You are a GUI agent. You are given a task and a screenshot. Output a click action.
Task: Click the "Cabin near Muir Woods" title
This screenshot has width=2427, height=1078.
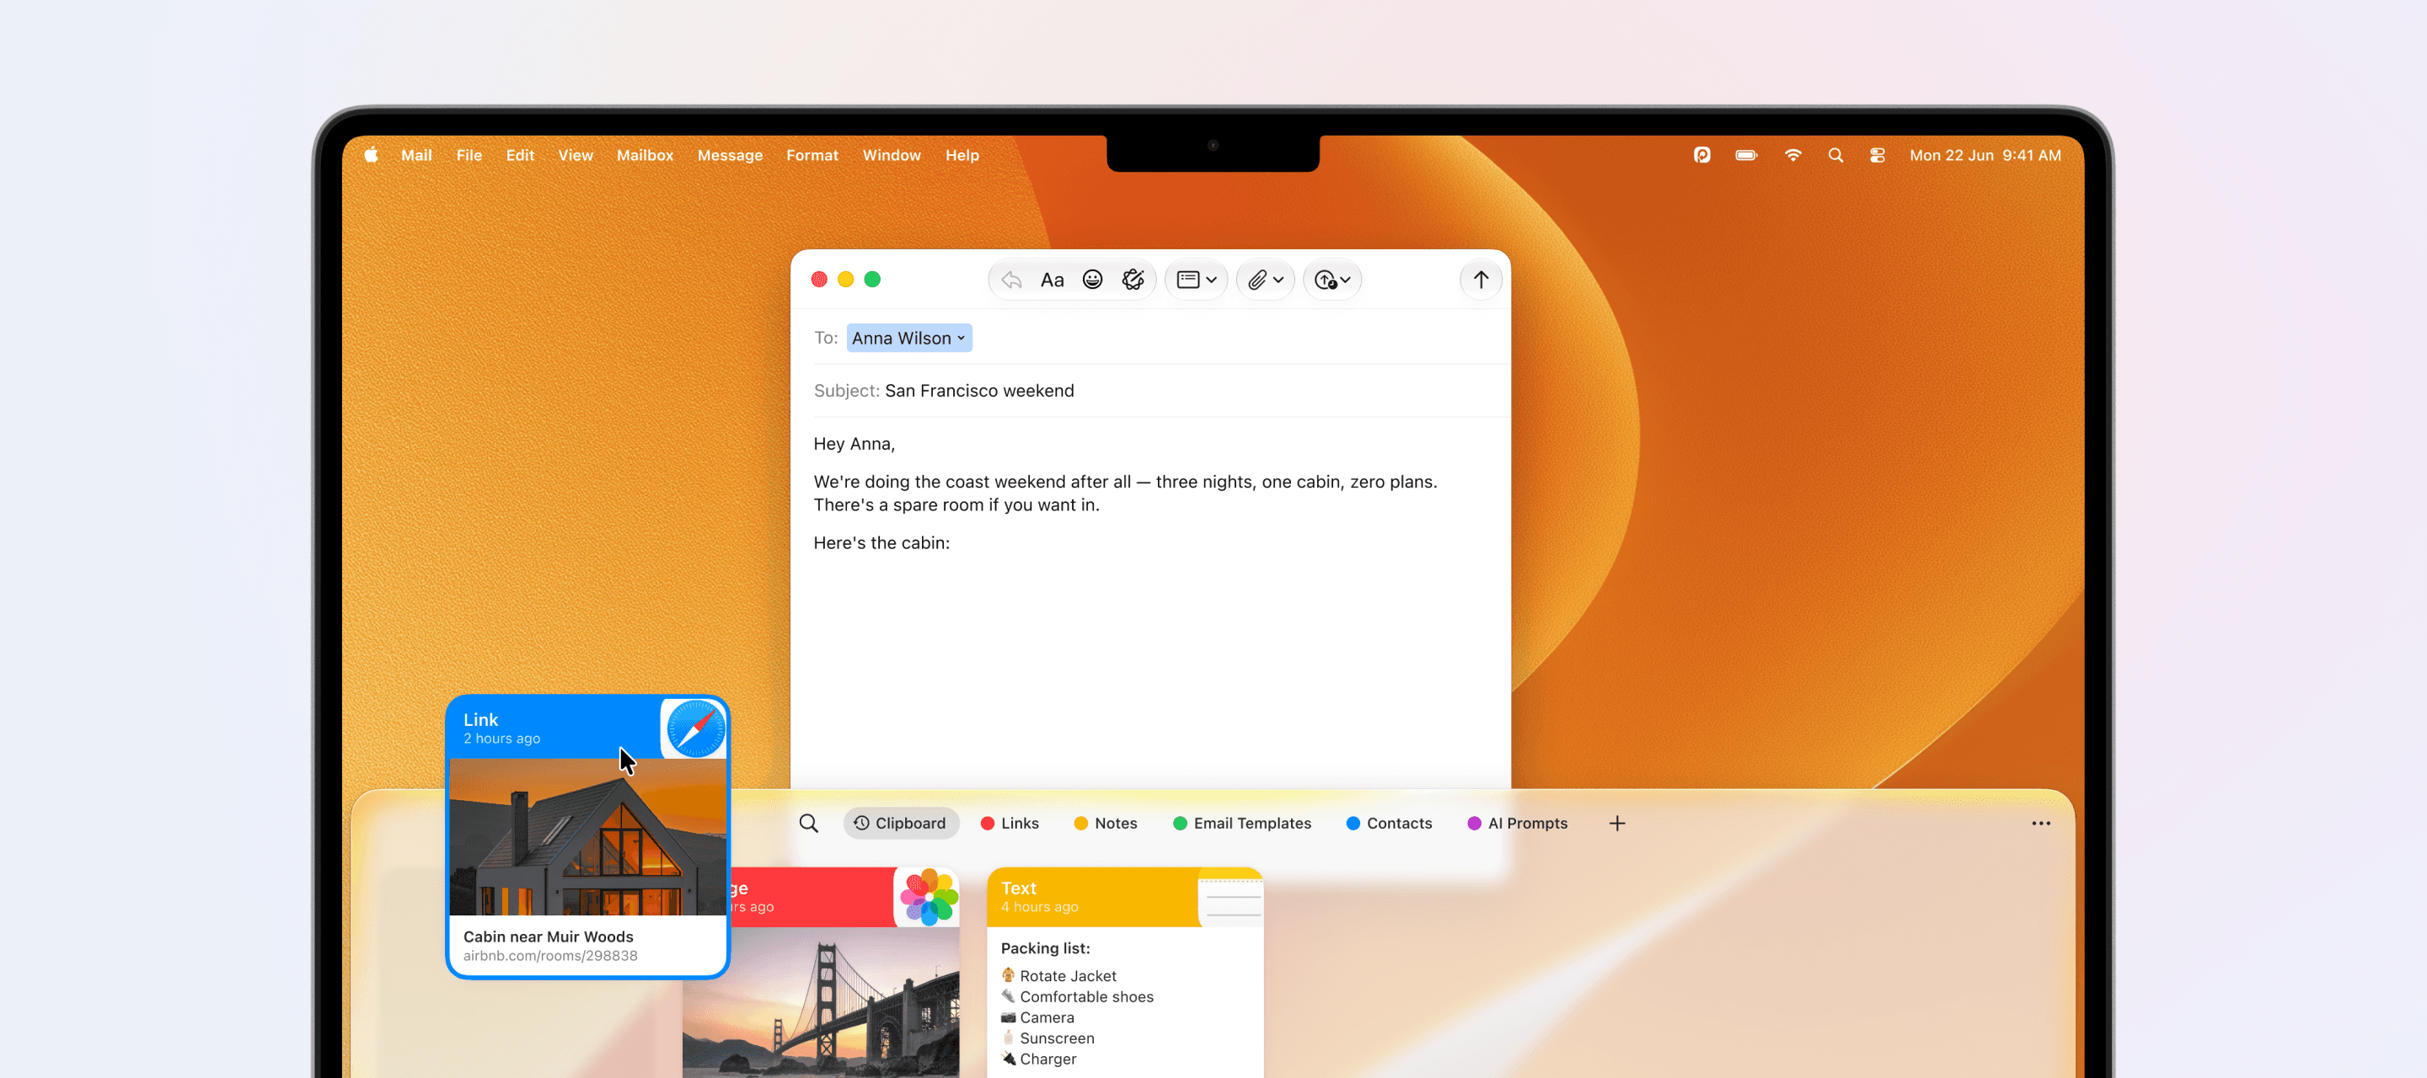coord(549,937)
